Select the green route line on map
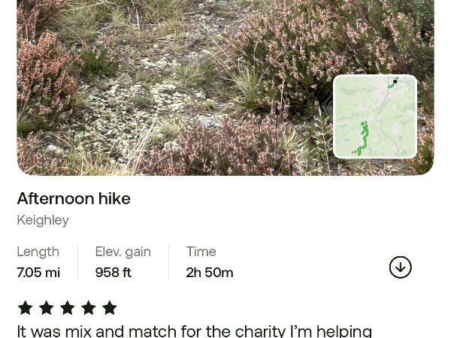451x338 pixels. 364,139
